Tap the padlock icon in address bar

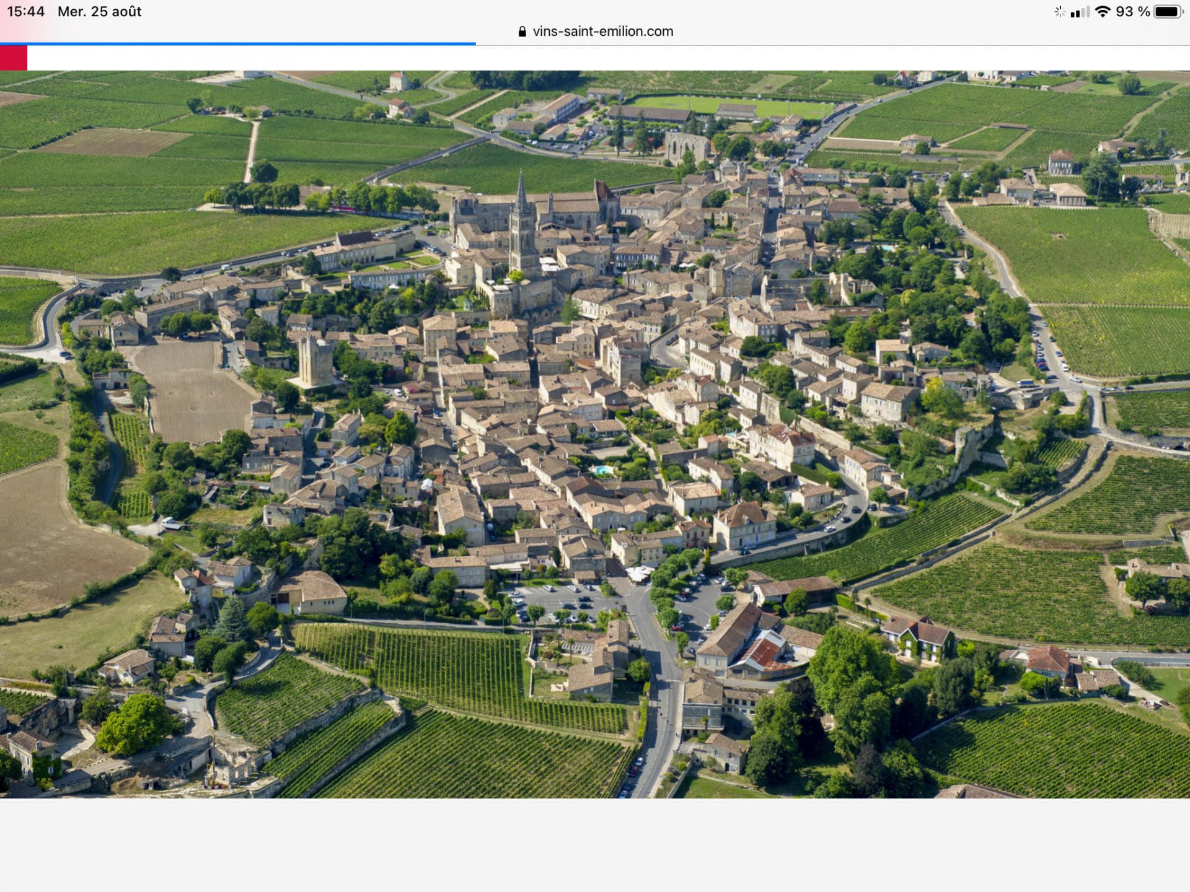(522, 32)
